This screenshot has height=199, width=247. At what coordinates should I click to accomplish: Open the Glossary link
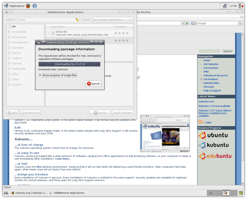click(x=208, y=87)
